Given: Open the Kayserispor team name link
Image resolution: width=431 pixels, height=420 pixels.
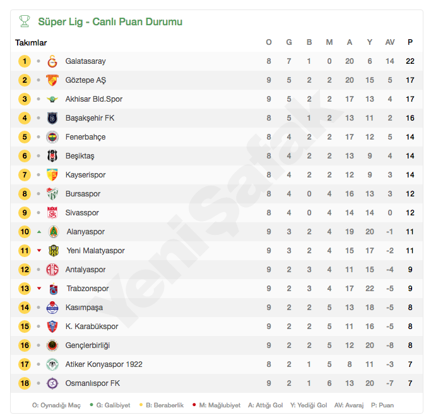Looking at the screenshot, I should coord(85,175).
